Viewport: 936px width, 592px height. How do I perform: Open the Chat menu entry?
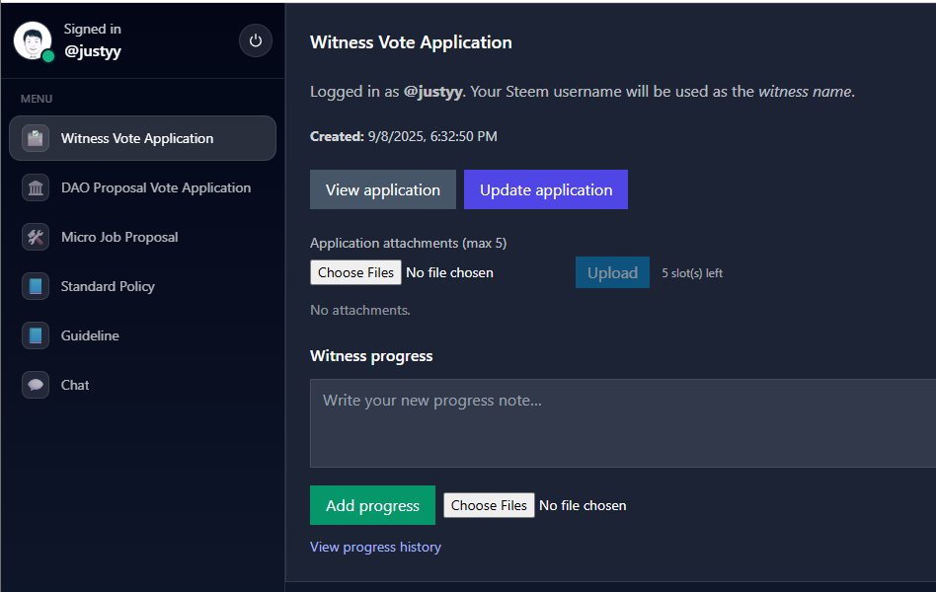click(x=142, y=385)
